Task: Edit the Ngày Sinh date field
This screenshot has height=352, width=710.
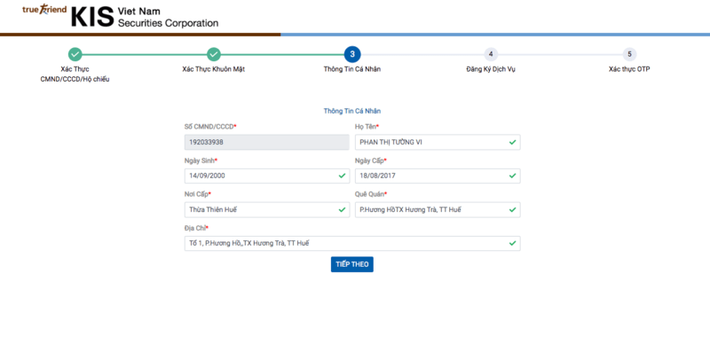Action: [267, 176]
